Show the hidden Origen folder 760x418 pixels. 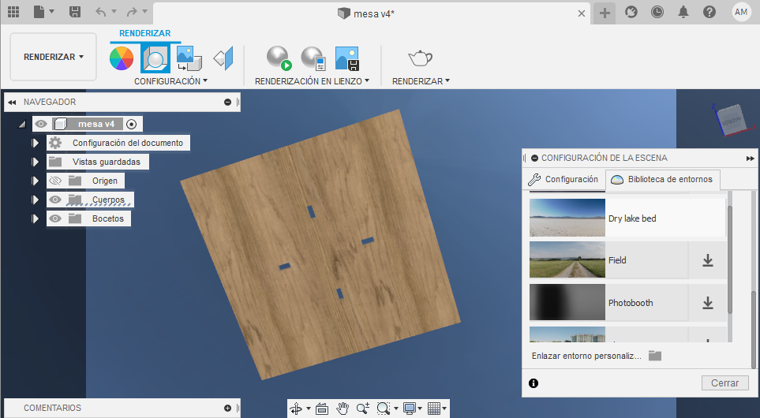point(55,181)
